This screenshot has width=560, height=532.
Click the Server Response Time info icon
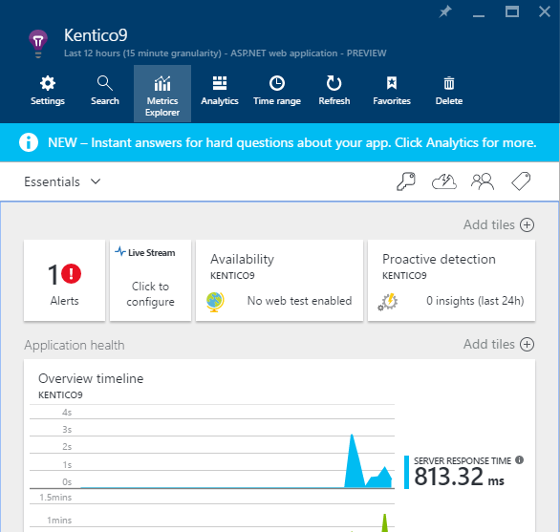[x=520, y=460]
